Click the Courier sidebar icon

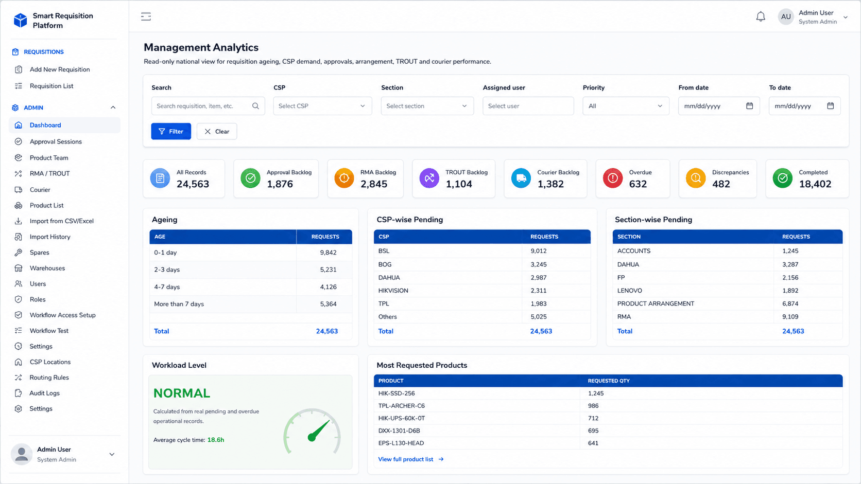tap(19, 190)
